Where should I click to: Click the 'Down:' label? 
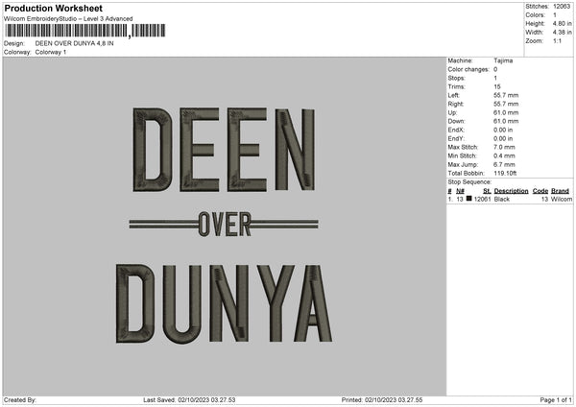pos(456,121)
